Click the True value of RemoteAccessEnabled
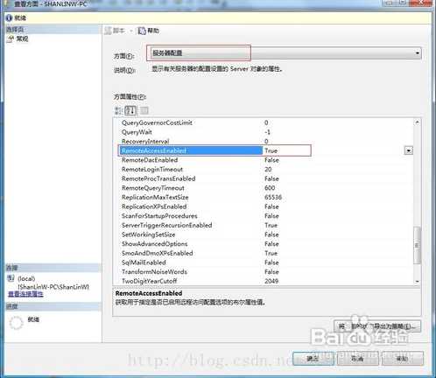The height and width of the screenshot is (378, 436). pos(271,150)
